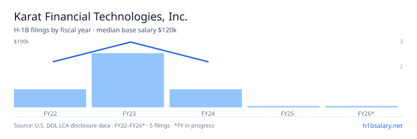
Task: Click the FY26* axis label
Action: pos(366,114)
